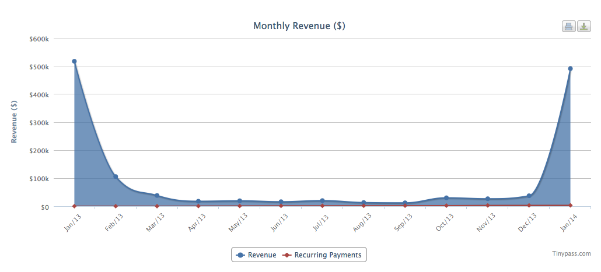
Task: Select the Jan/14 Recurring Payments red marker
Action: pos(570,205)
